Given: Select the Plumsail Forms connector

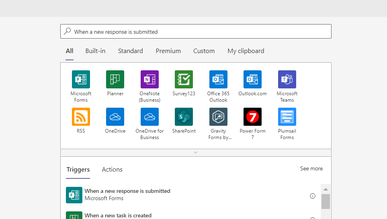Looking at the screenshot, I should 287,117.
